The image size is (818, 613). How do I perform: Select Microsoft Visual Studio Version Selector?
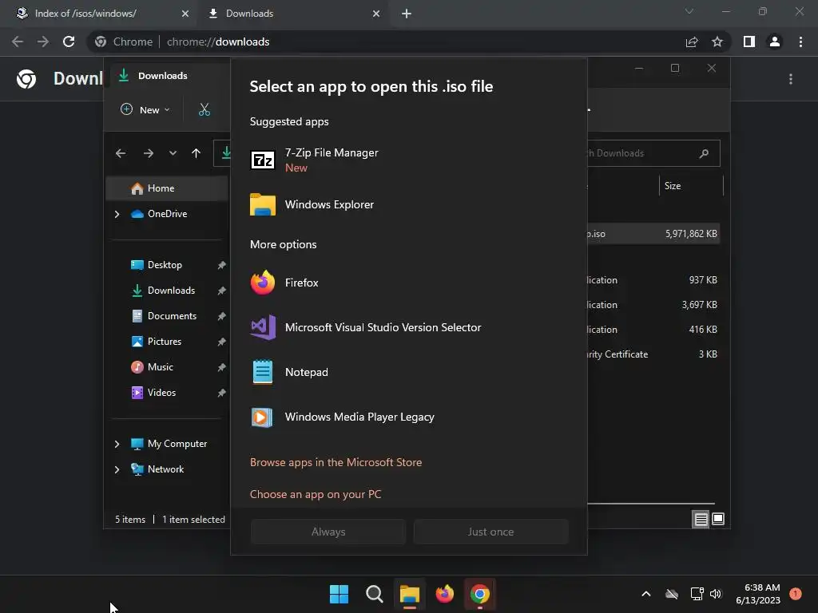click(408, 327)
